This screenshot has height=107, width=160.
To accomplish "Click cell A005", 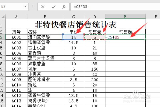I will 16,58.
